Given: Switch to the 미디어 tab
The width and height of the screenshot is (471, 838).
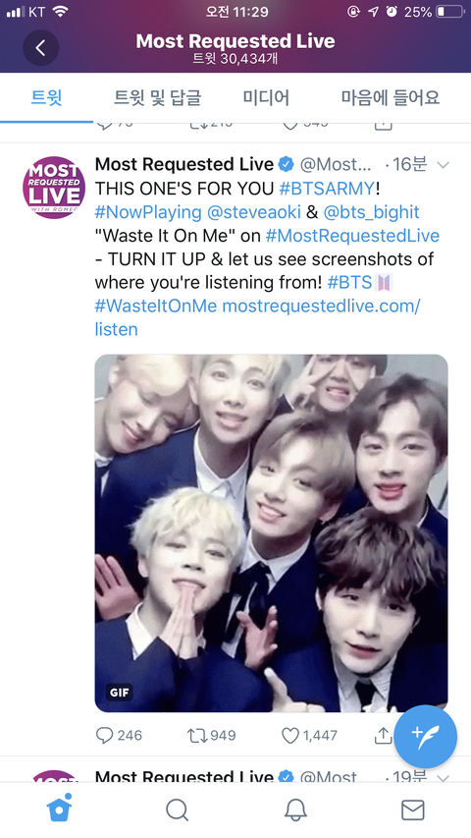Looking at the screenshot, I should [x=266, y=98].
